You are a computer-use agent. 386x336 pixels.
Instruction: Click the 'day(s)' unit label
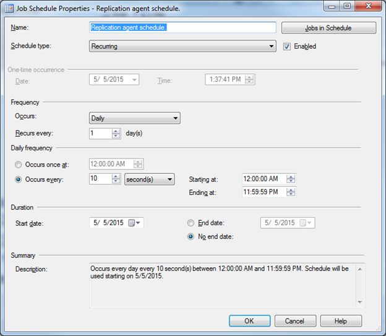(x=134, y=133)
